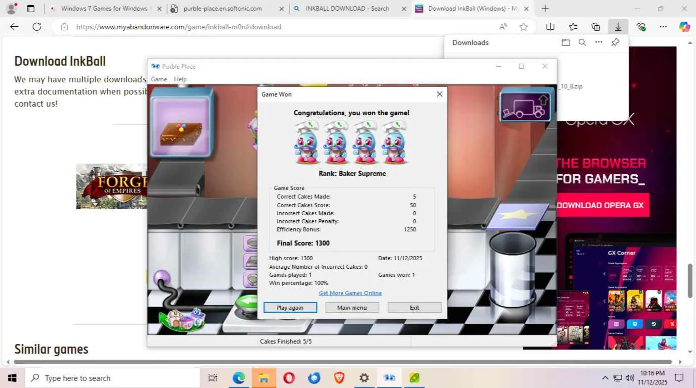View site information via the lock icon

[x=64, y=27]
